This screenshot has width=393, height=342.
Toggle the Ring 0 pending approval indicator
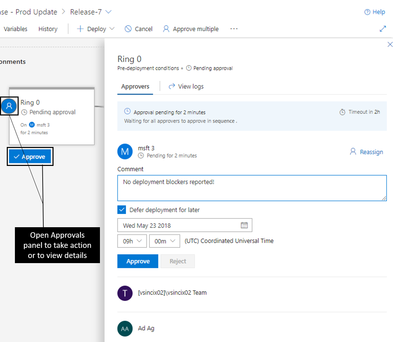pos(9,106)
